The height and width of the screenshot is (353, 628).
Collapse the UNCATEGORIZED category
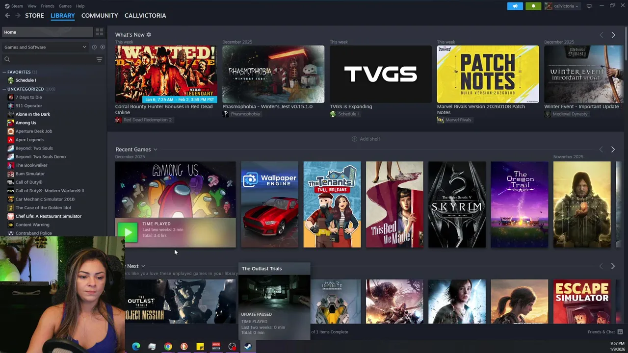point(4,89)
